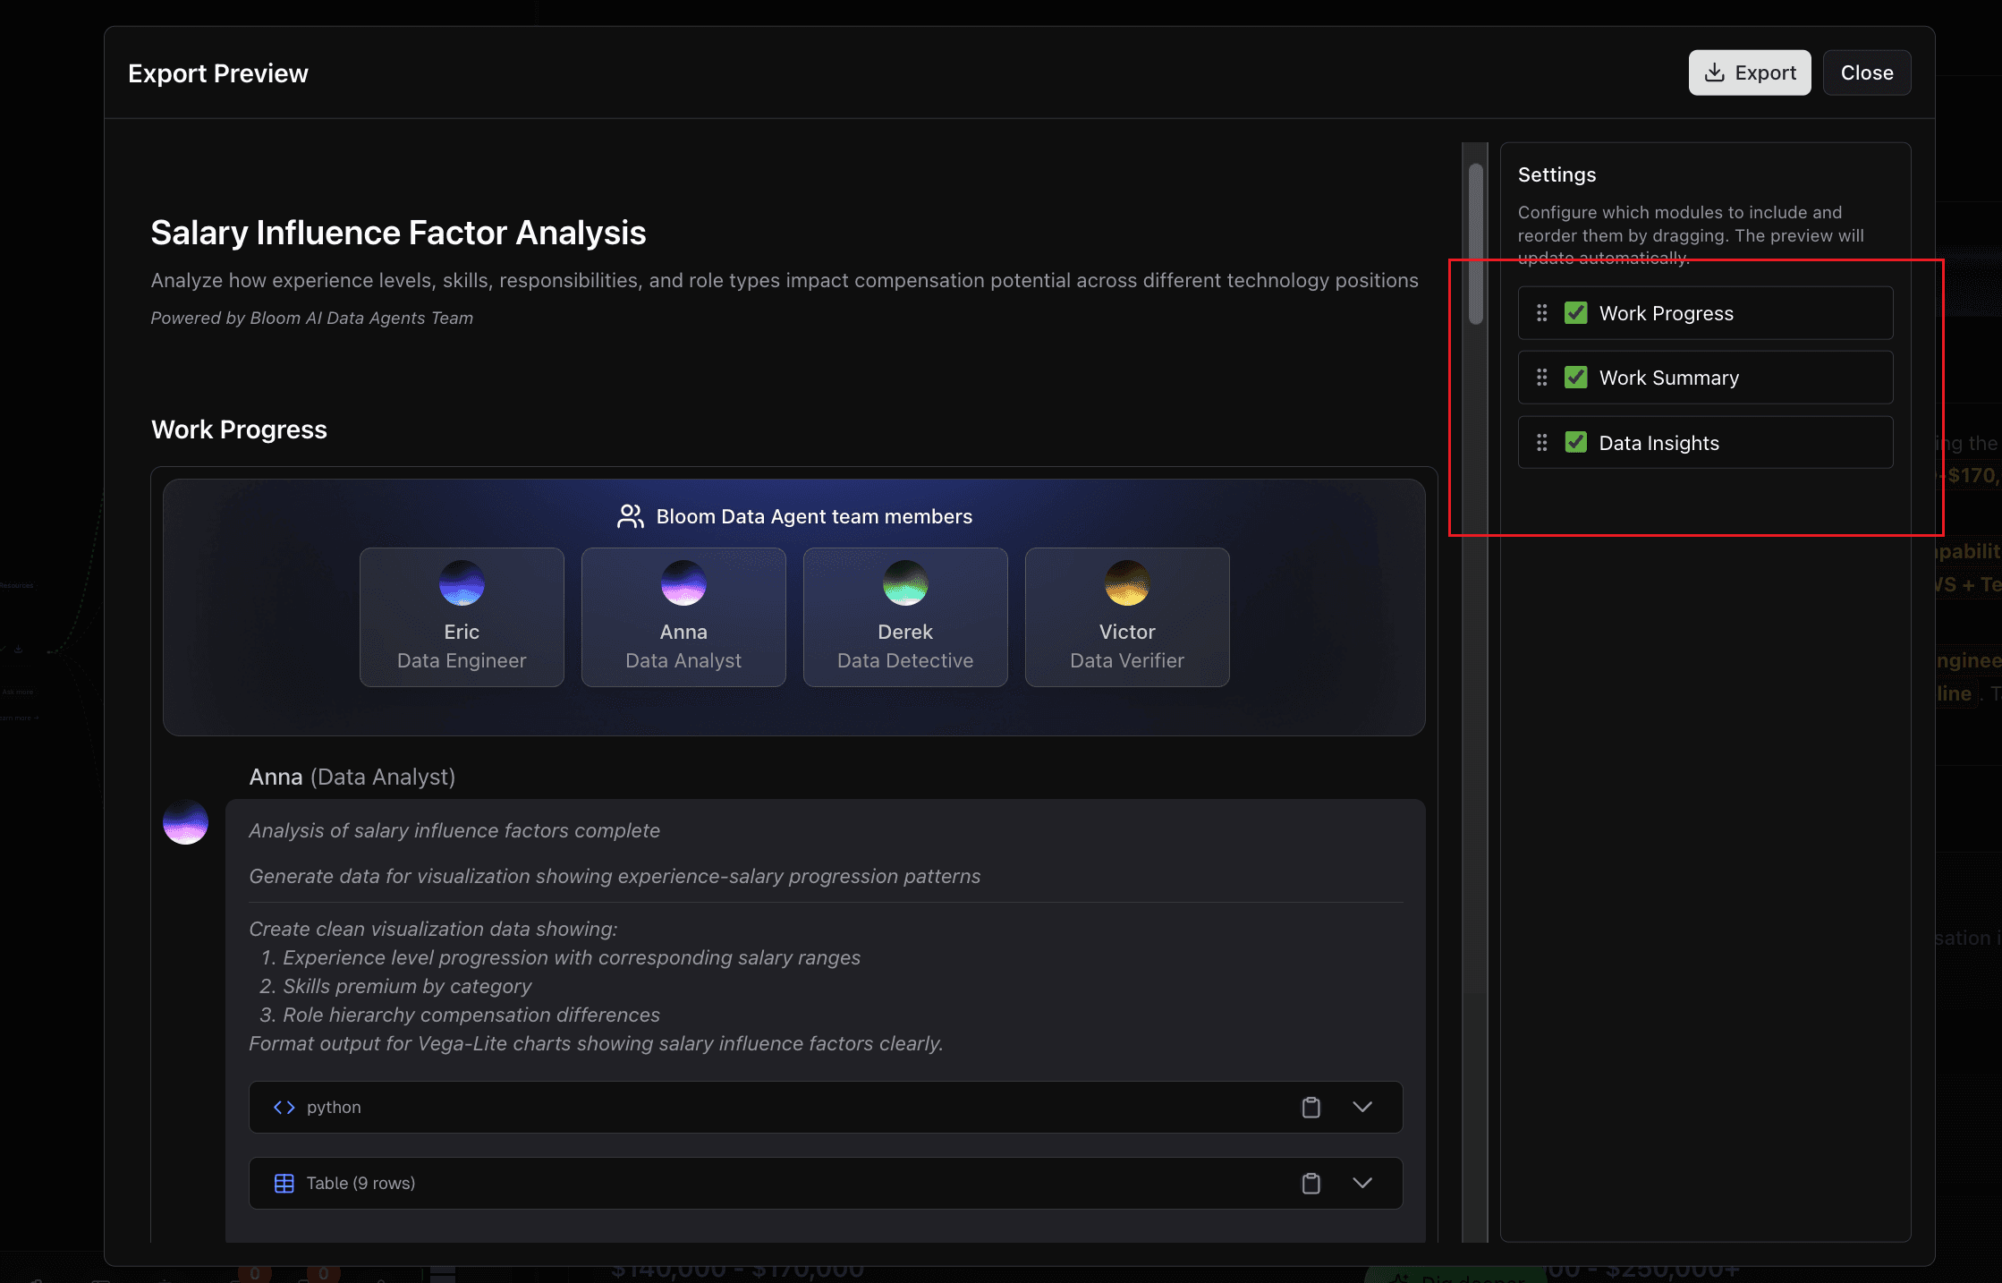Click the drag handle beside Work Summary
This screenshot has width=2002, height=1283.
[x=1541, y=378]
